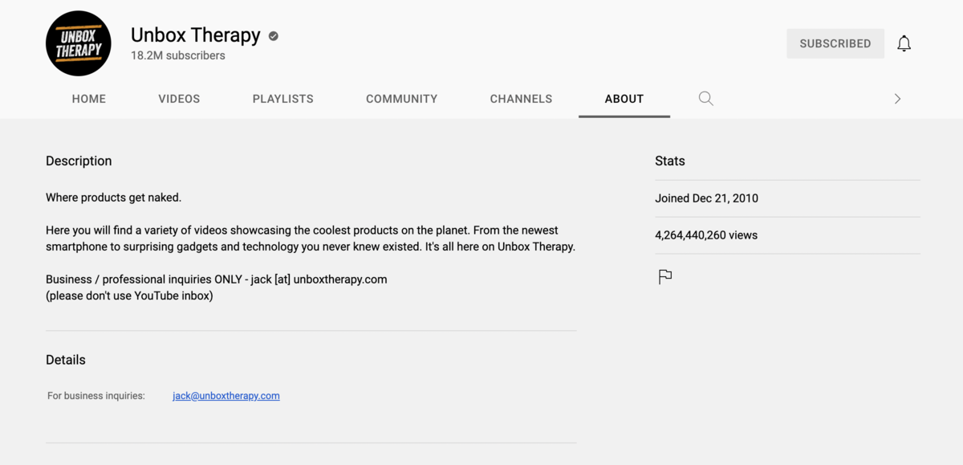Click the 'Where products get naked.' line

114,198
